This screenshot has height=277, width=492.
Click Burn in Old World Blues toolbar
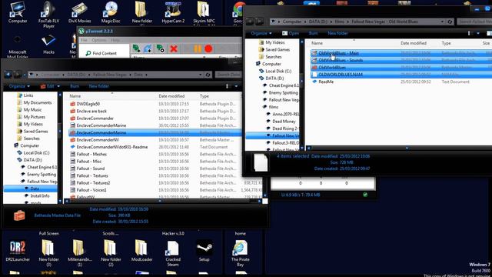click(313, 33)
